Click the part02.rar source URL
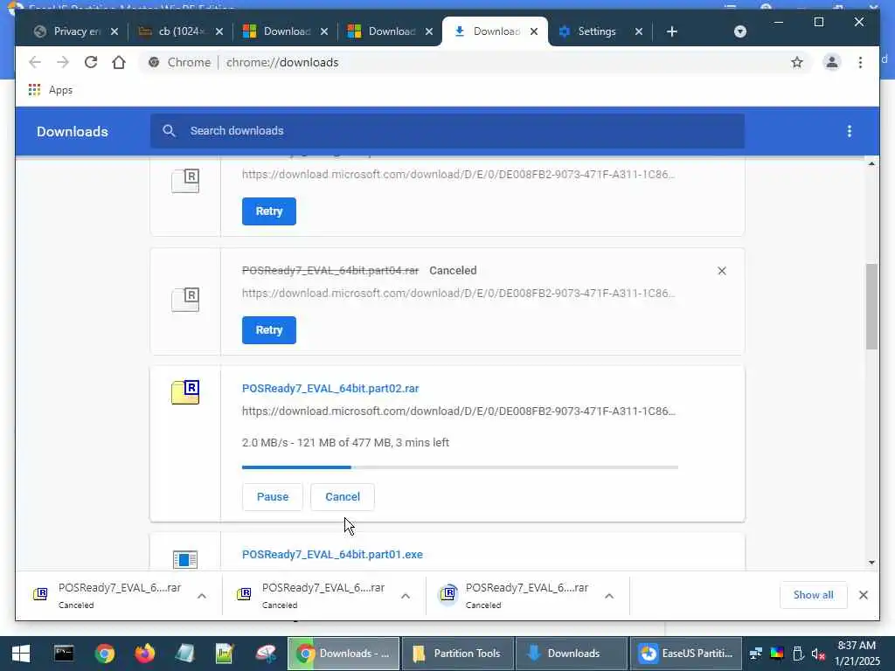This screenshot has height=671, width=895. click(x=459, y=412)
